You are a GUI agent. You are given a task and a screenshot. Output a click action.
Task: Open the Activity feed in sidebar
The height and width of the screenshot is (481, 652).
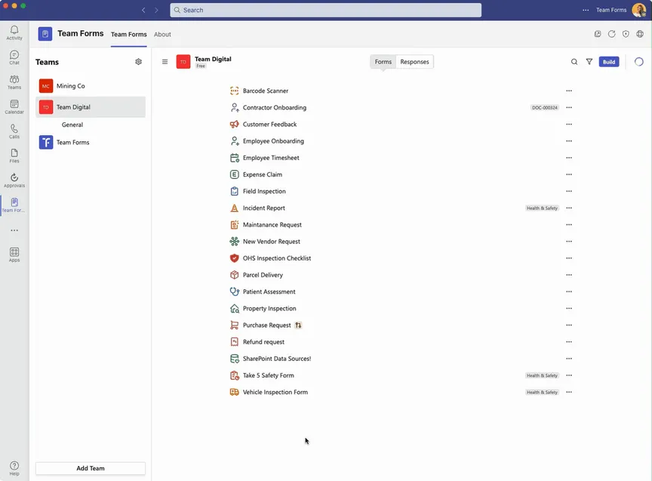14,32
